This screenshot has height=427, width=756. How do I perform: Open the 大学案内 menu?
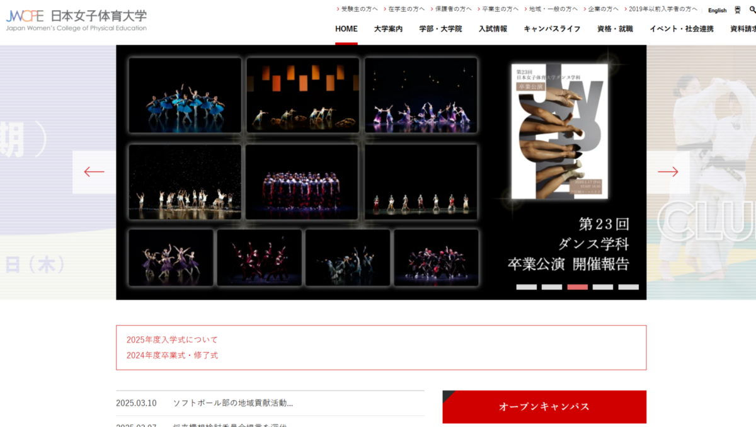click(388, 29)
